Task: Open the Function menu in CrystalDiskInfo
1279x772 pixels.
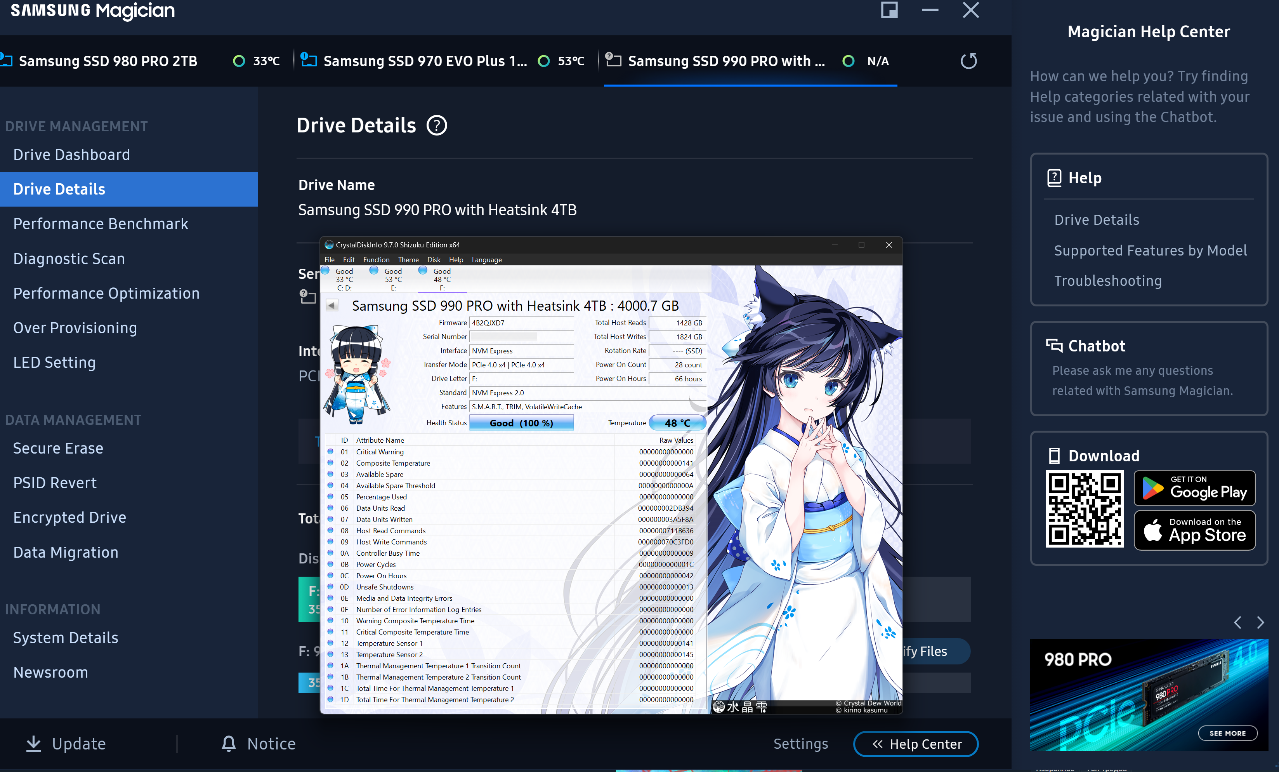Action: 376,259
